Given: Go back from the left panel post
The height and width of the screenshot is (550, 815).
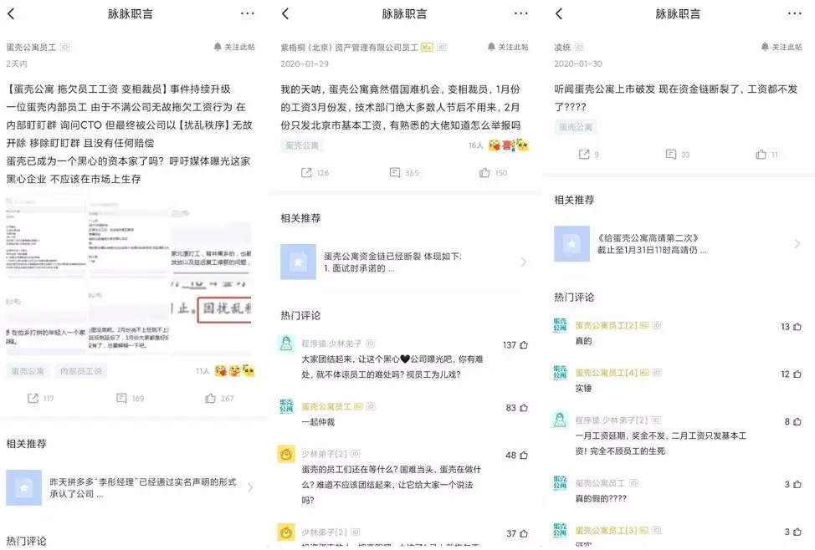Looking at the screenshot, I should (x=11, y=14).
